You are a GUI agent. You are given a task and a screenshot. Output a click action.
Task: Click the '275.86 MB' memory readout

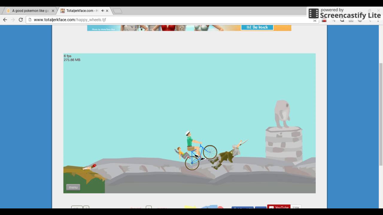coord(72,60)
